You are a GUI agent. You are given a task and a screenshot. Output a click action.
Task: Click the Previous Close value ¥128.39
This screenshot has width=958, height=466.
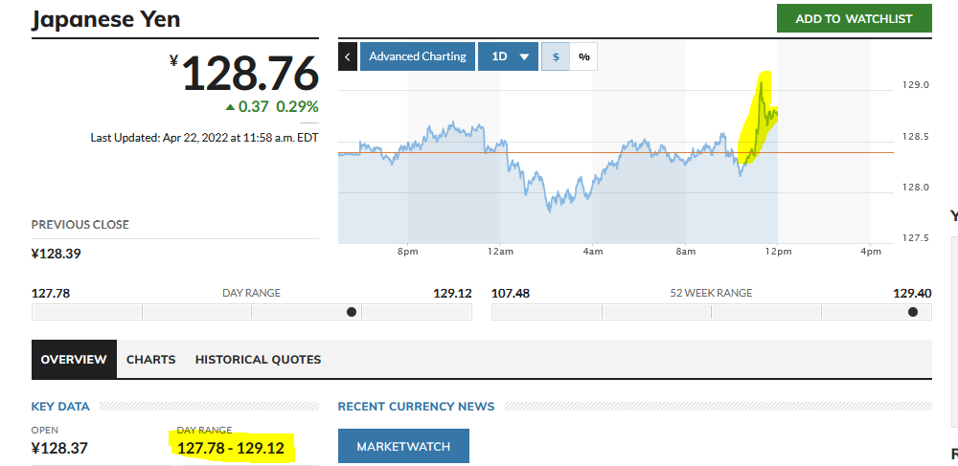point(57,255)
